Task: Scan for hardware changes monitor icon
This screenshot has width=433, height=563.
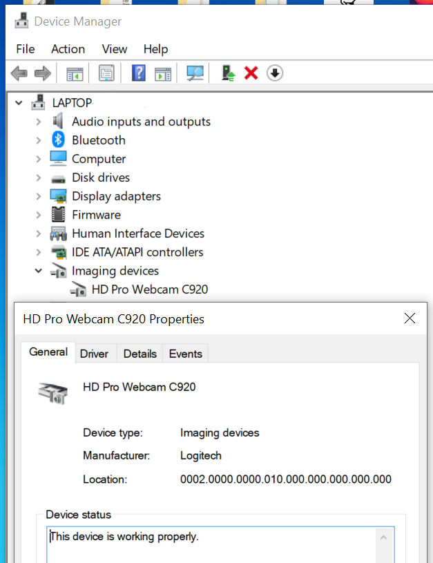Action: tap(195, 73)
